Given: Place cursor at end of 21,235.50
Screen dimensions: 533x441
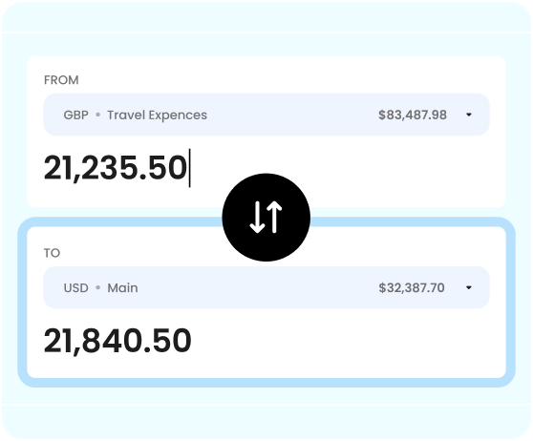Looking at the screenshot, I should [189, 167].
